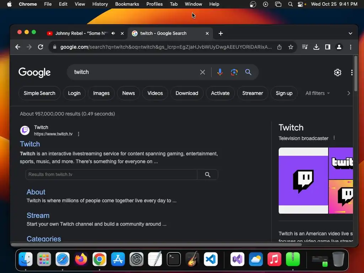This screenshot has height=273, width=364.
Task: Open the purple Twitch logo thumbnail
Action: [x=303, y=181]
